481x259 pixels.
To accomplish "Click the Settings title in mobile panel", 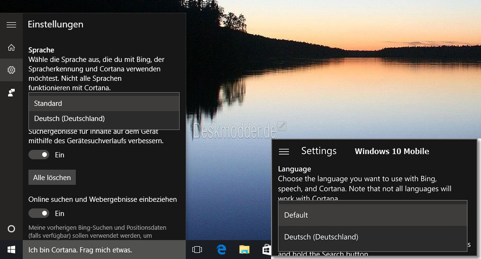I will [319, 151].
